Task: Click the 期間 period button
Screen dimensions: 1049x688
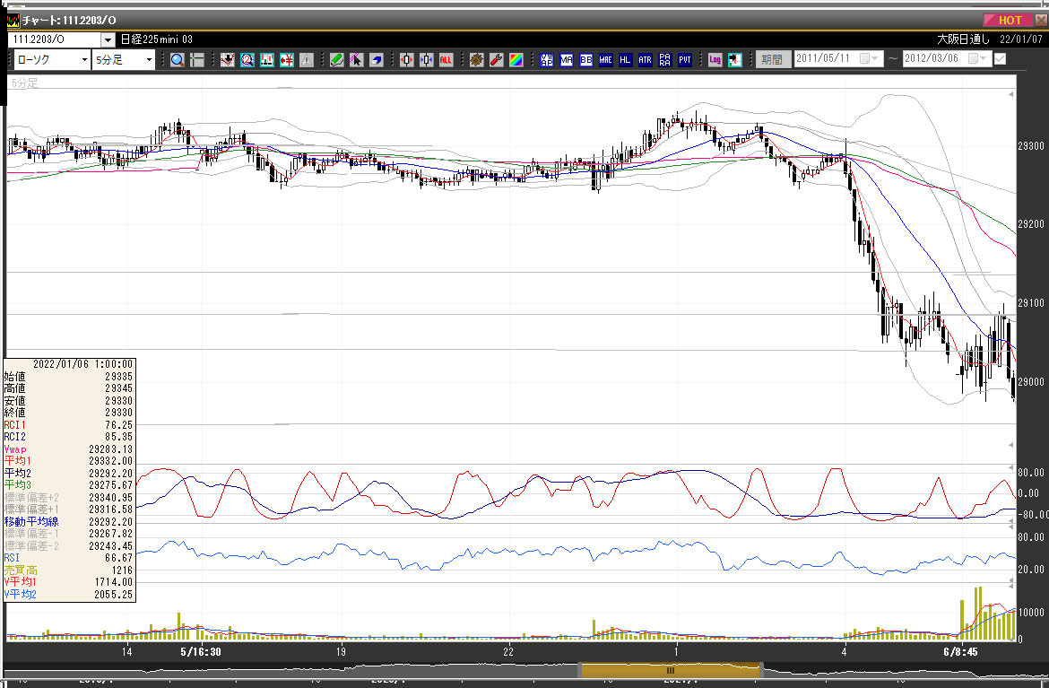Action: click(x=771, y=60)
